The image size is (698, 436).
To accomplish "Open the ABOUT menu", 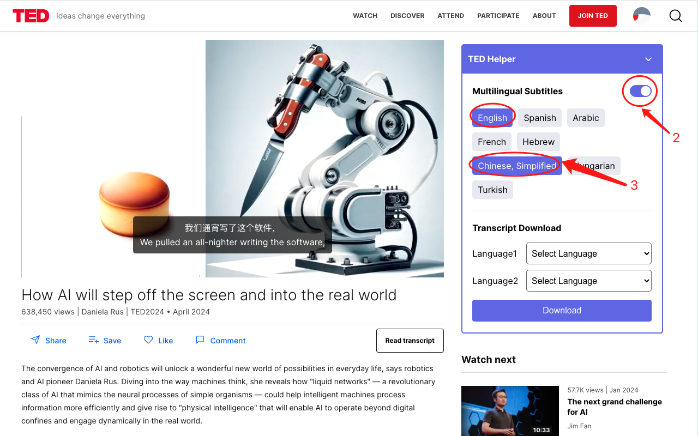I will coord(544,16).
